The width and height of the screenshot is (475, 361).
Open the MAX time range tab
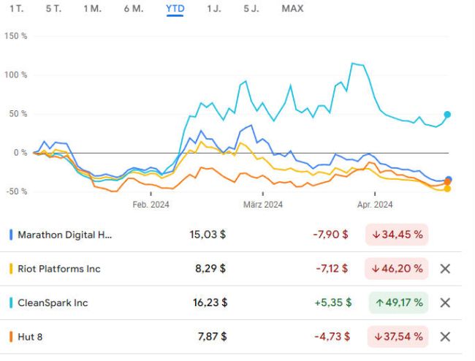(x=292, y=9)
